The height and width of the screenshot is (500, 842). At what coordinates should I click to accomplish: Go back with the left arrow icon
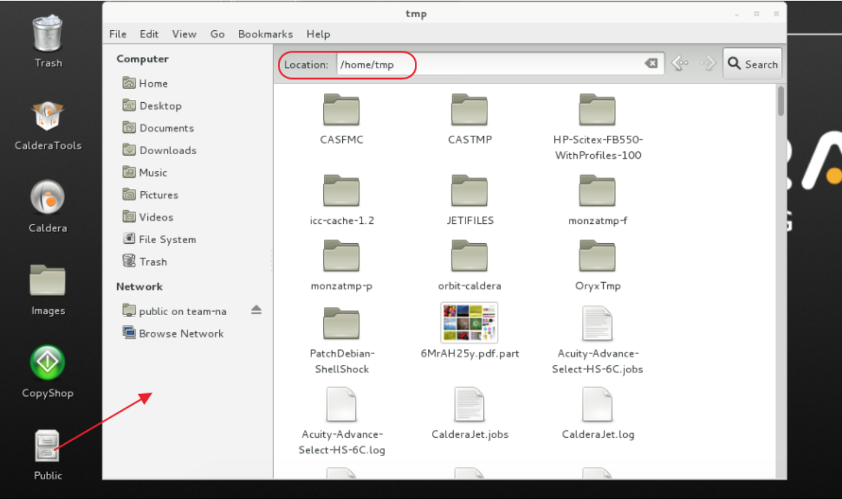point(679,64)
